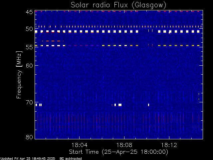Click the 70 MHz axis value

[29, 102]
